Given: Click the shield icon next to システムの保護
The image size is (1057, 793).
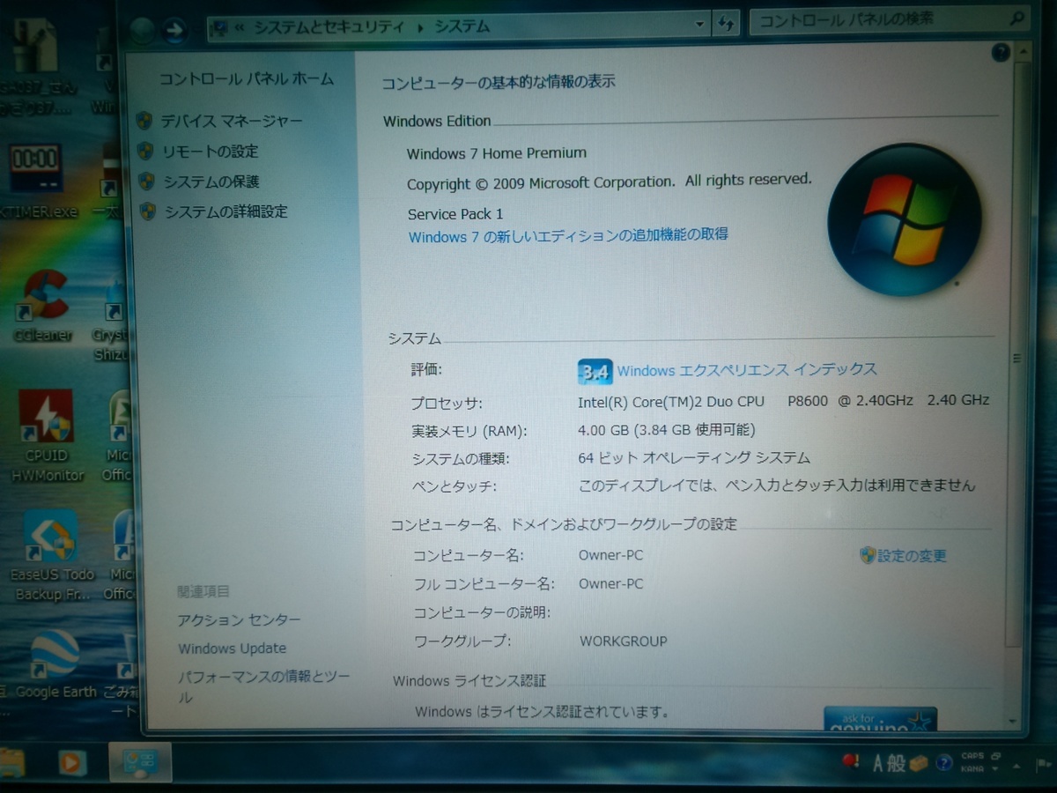Looking at the screenshot, I should 147,182.
